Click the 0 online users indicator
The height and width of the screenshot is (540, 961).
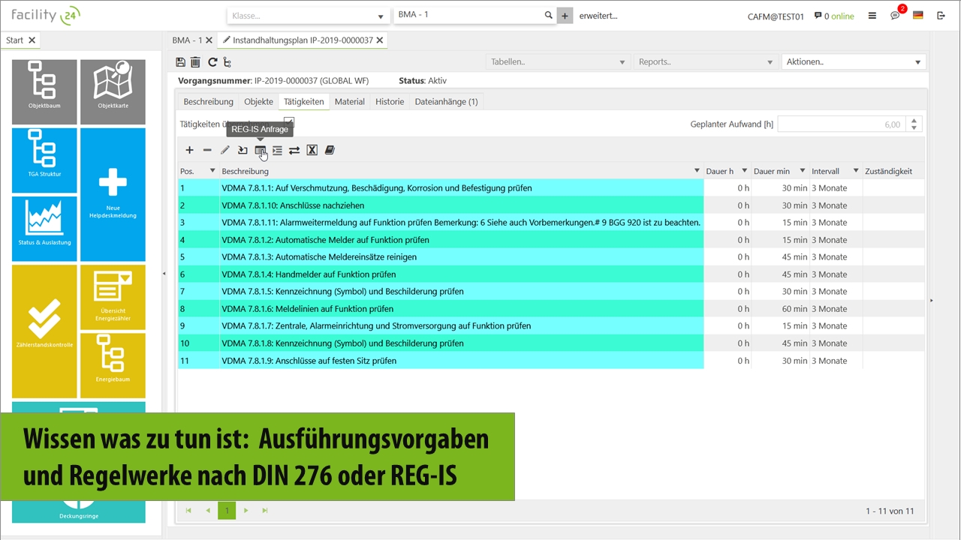(834, 16)
